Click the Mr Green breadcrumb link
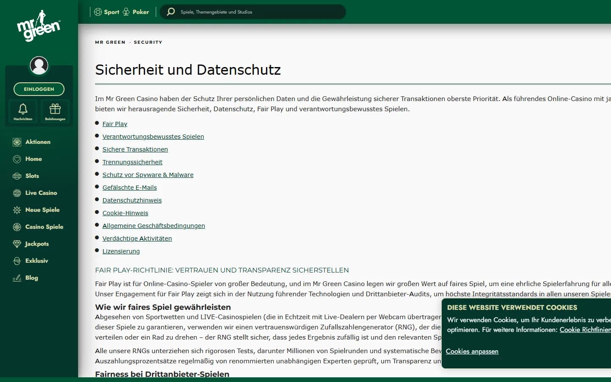Image resolution: width=611 pixels, height=382 pixels. pos(110,42)
